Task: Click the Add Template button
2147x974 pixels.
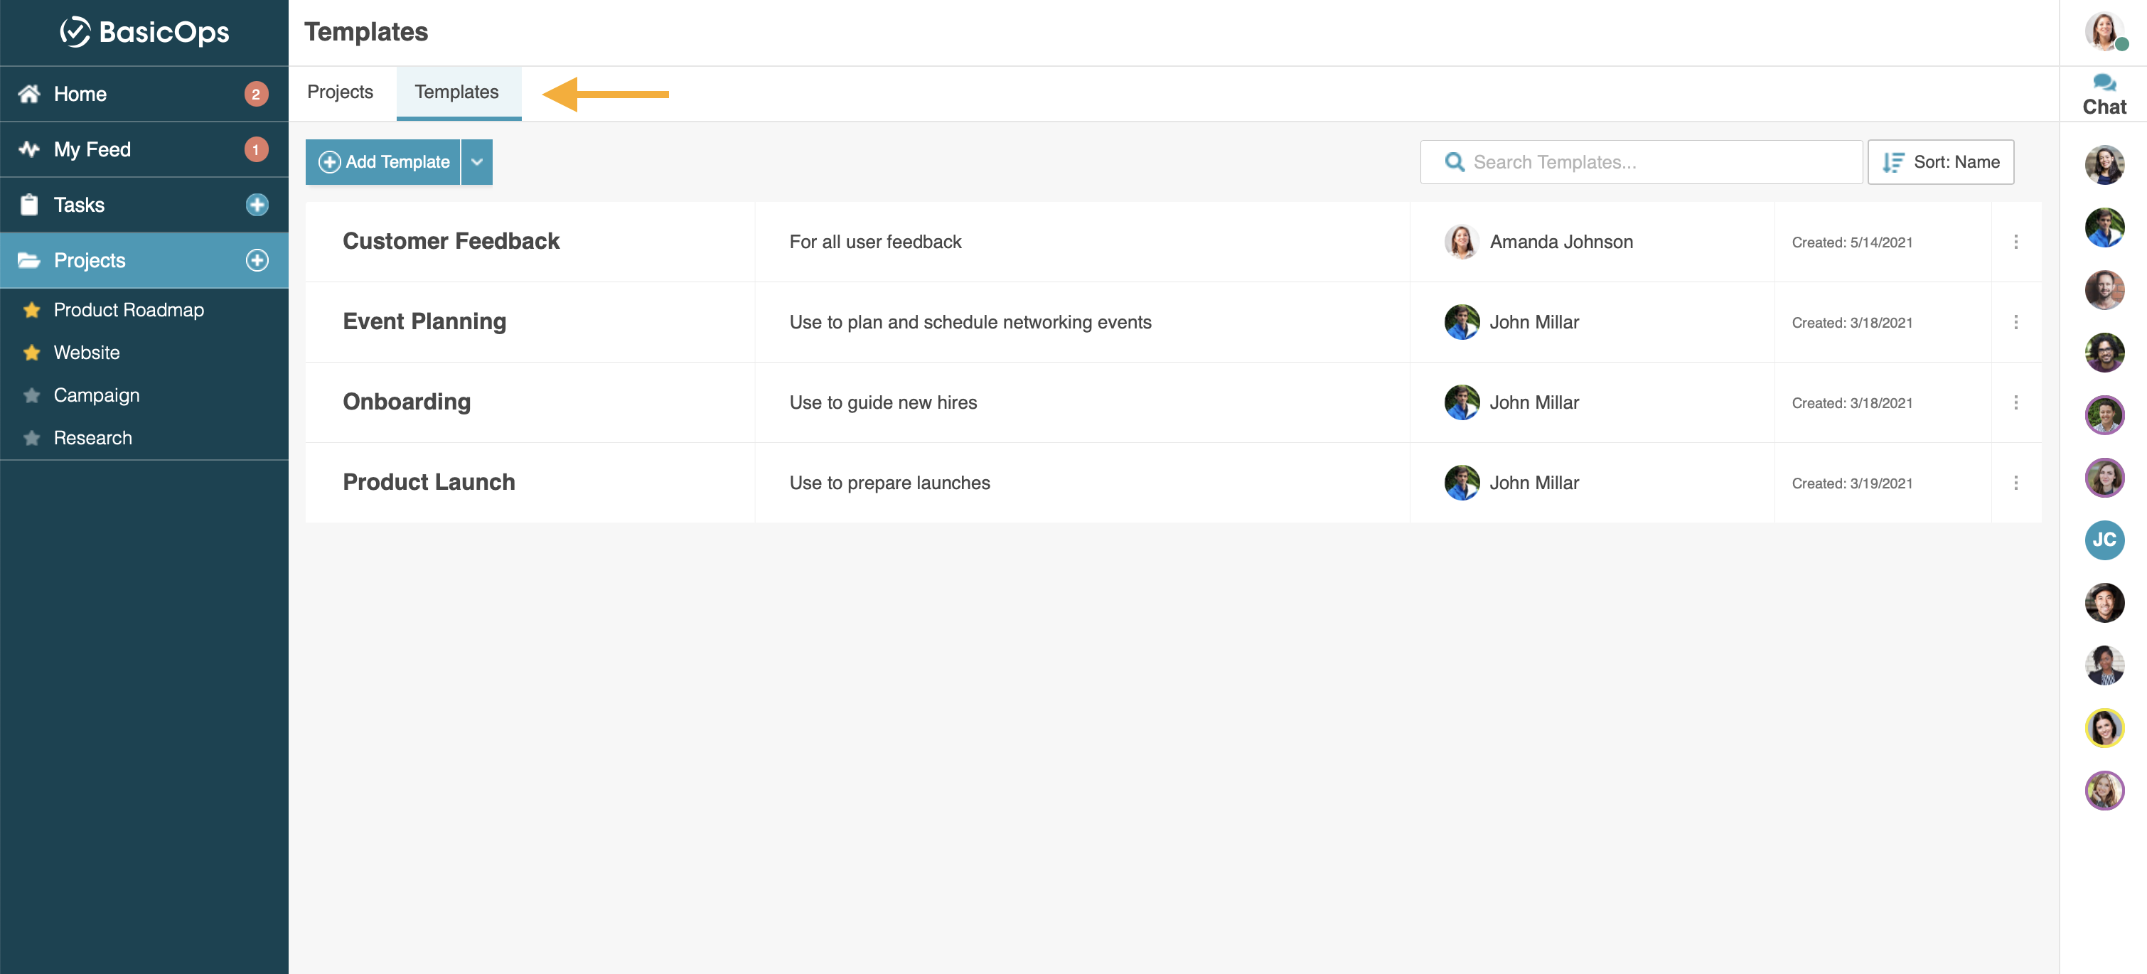Action: 383,161
